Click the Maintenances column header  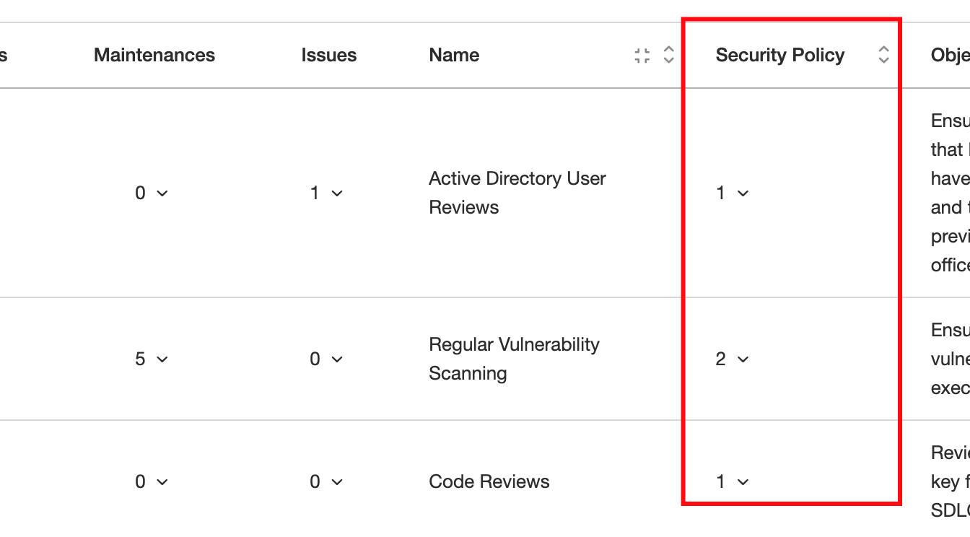[154, 55]
